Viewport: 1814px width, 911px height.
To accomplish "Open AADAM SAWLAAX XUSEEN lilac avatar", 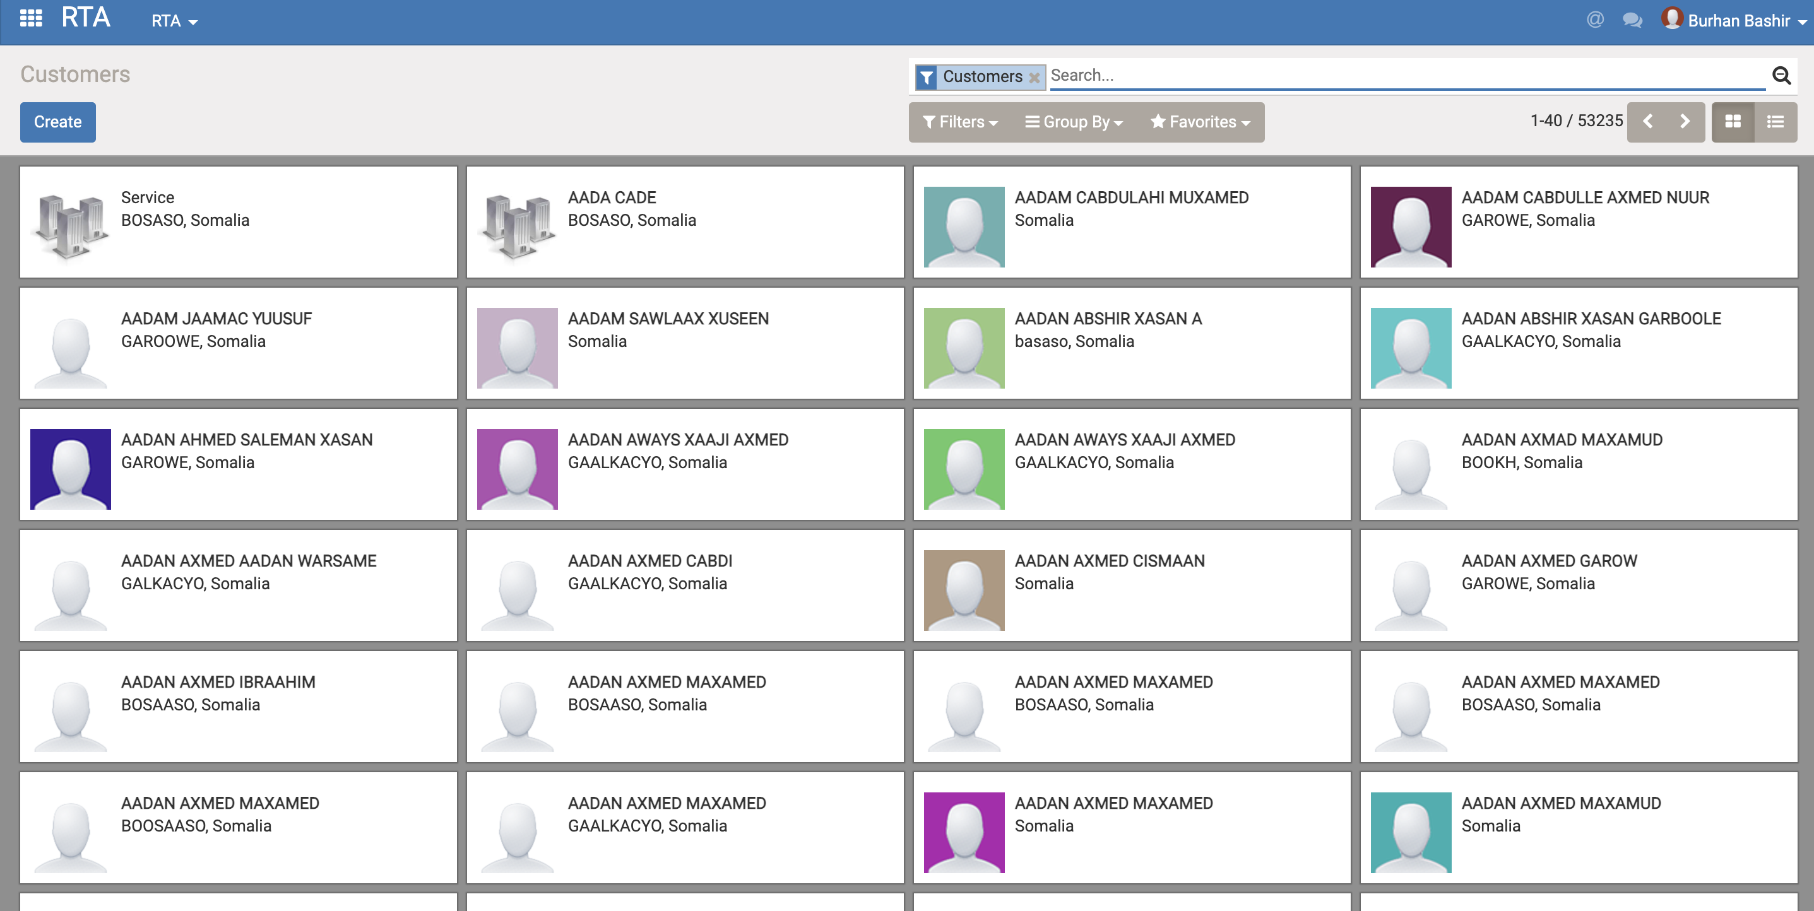I will pos(518,347).
